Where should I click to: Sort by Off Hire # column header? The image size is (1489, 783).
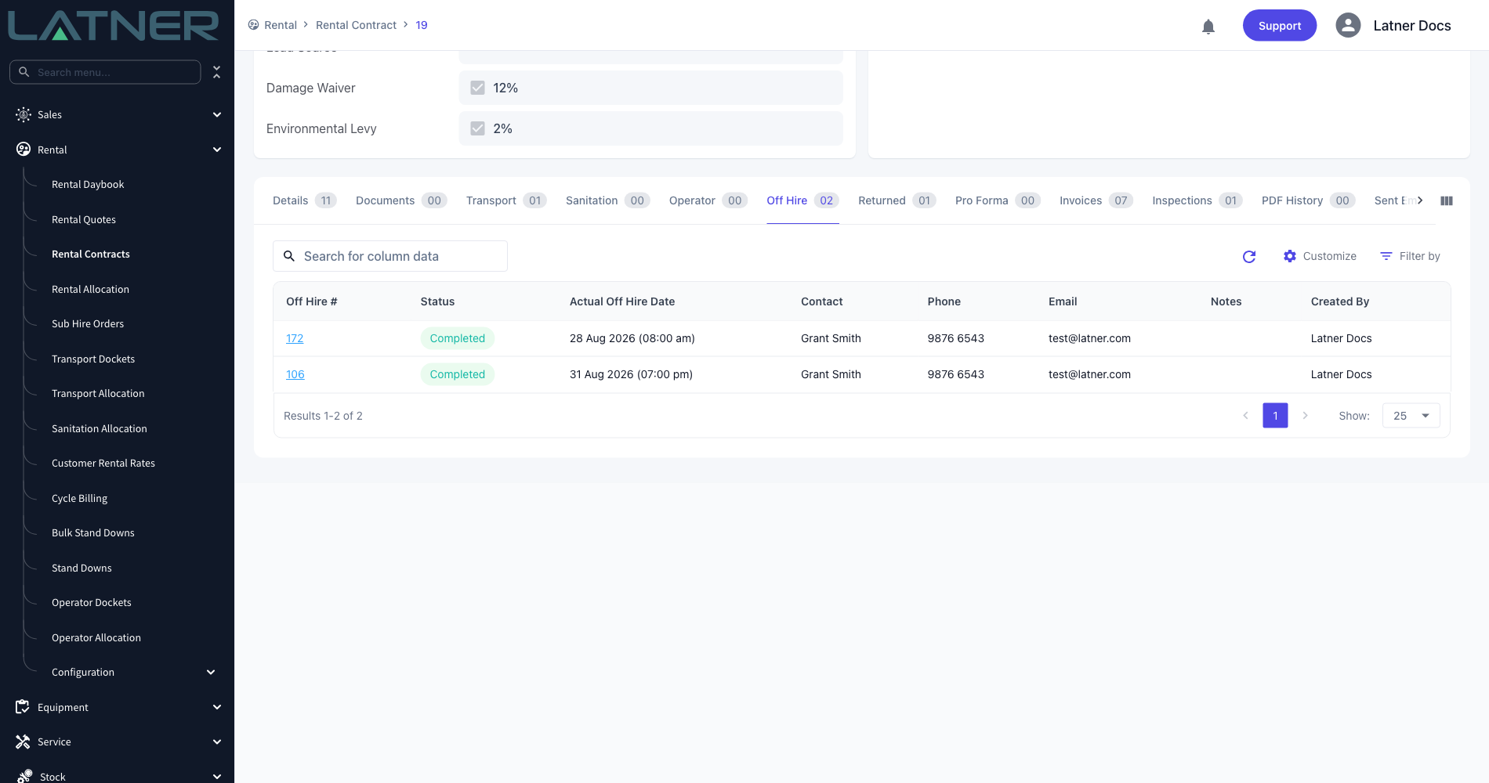312,301
